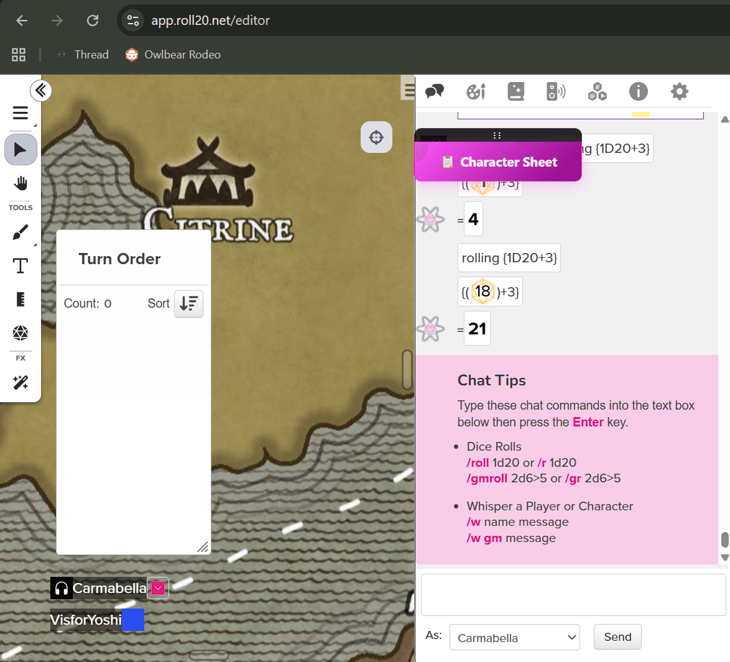Open the Thread bookmark

tap(83, 55)
